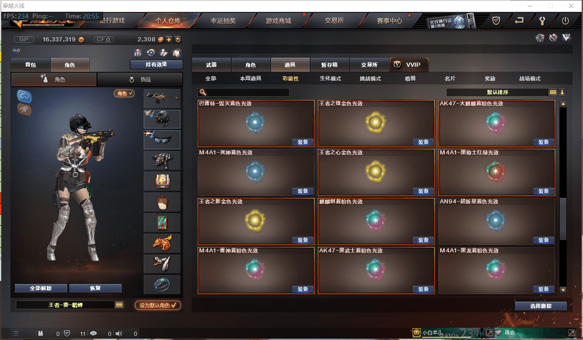Toggle 设为默认角色 default character option
The width and height of the screenshot is (583, 340).
click(x=158, y=305)
